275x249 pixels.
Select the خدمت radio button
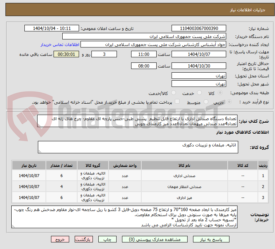click(x=199, y=93)
